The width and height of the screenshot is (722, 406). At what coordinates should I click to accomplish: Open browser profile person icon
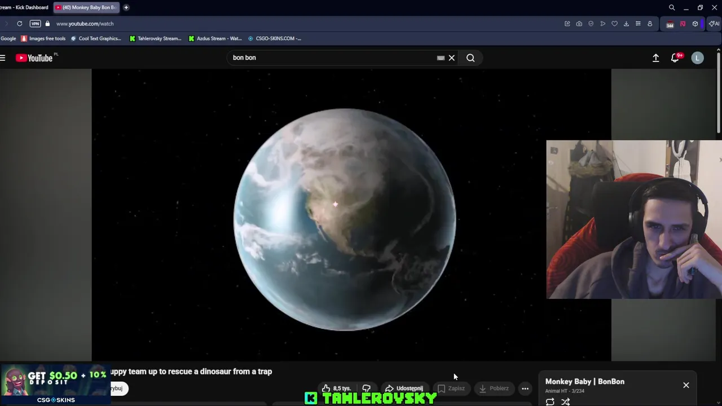[x=650, y=24]
